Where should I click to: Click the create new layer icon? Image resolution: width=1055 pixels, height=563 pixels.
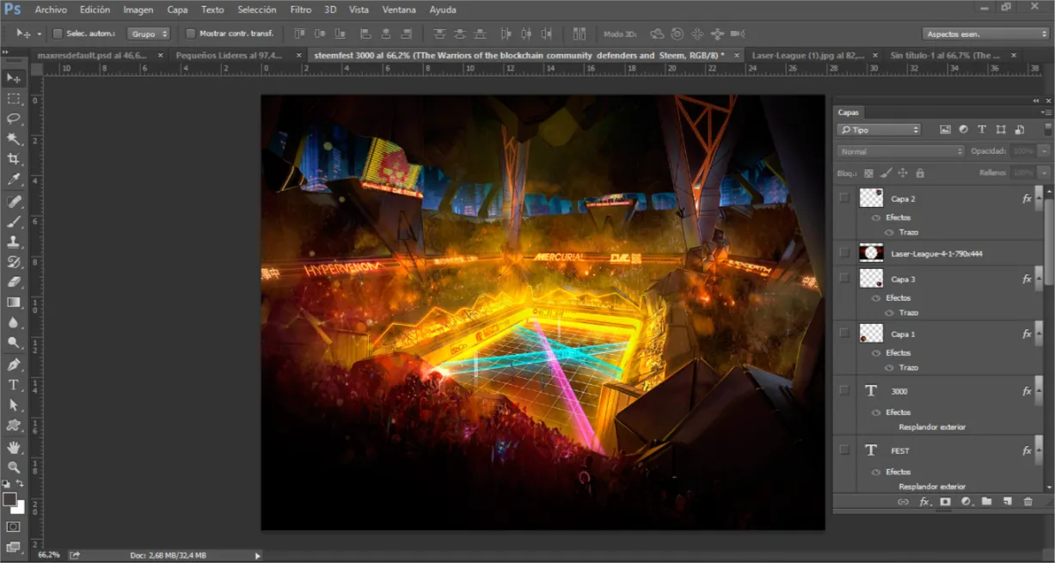point(1007,501)
